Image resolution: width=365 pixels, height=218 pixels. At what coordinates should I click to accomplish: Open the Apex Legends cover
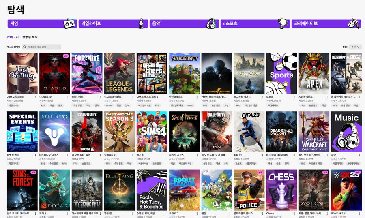click(314, 73)
